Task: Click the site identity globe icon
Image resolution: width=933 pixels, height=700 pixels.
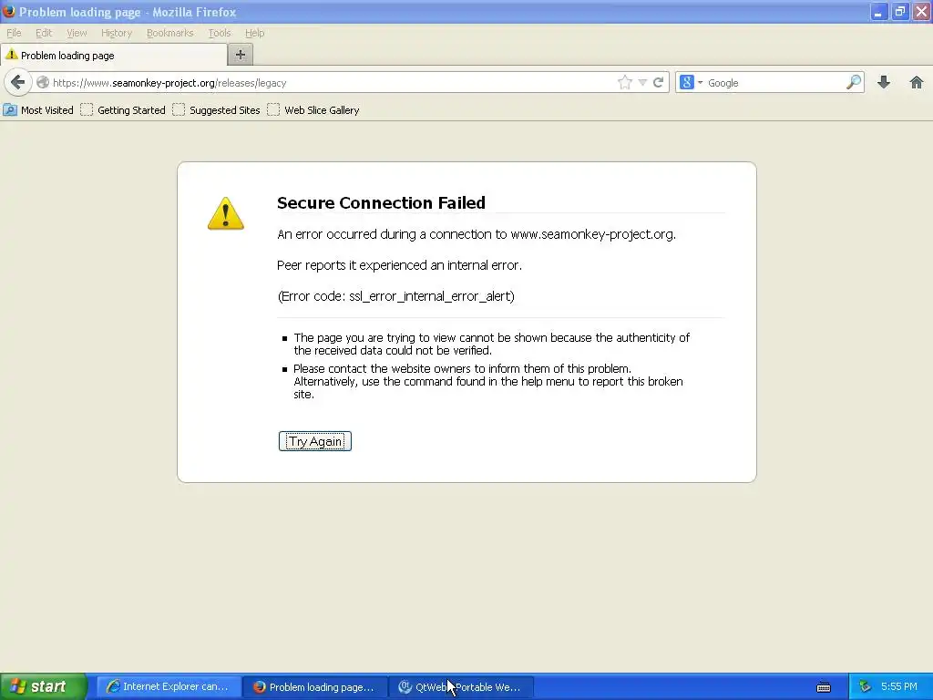Action: point(43,83)
